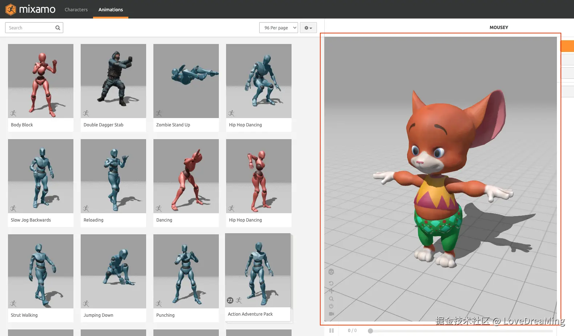Click running-man icon on Reloading card
Screen dimensions: 574x336
pyautogui.click(x=86, y=209)
